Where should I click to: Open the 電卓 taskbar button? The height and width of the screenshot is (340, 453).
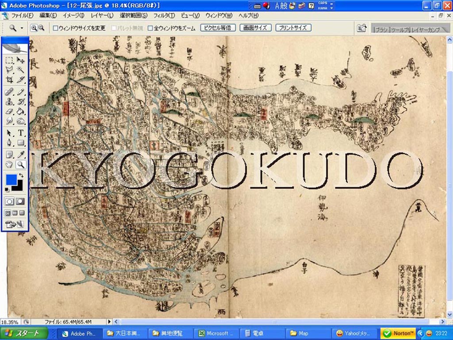[x=262, y=333]
